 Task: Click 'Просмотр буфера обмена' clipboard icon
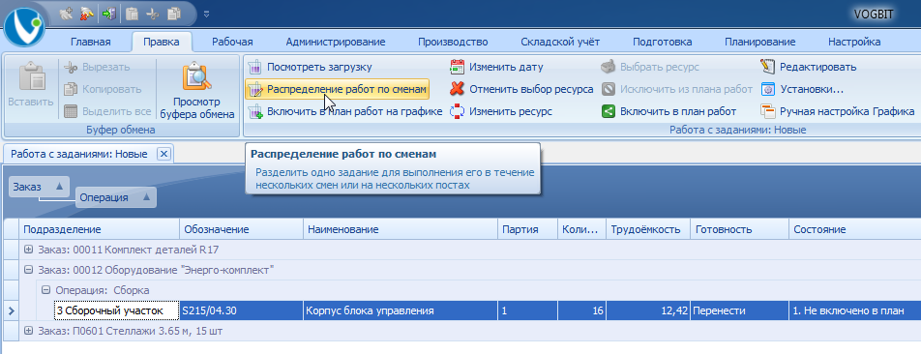point(197,77)
